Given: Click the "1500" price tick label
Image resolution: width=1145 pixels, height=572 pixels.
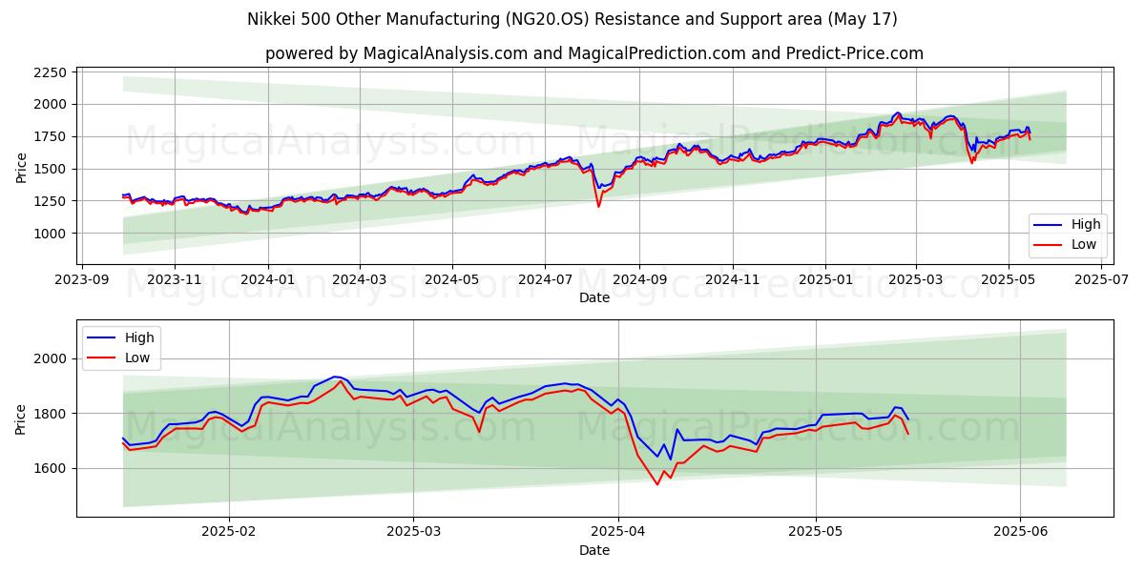Looking at the screenshot, I should (51, 169).
